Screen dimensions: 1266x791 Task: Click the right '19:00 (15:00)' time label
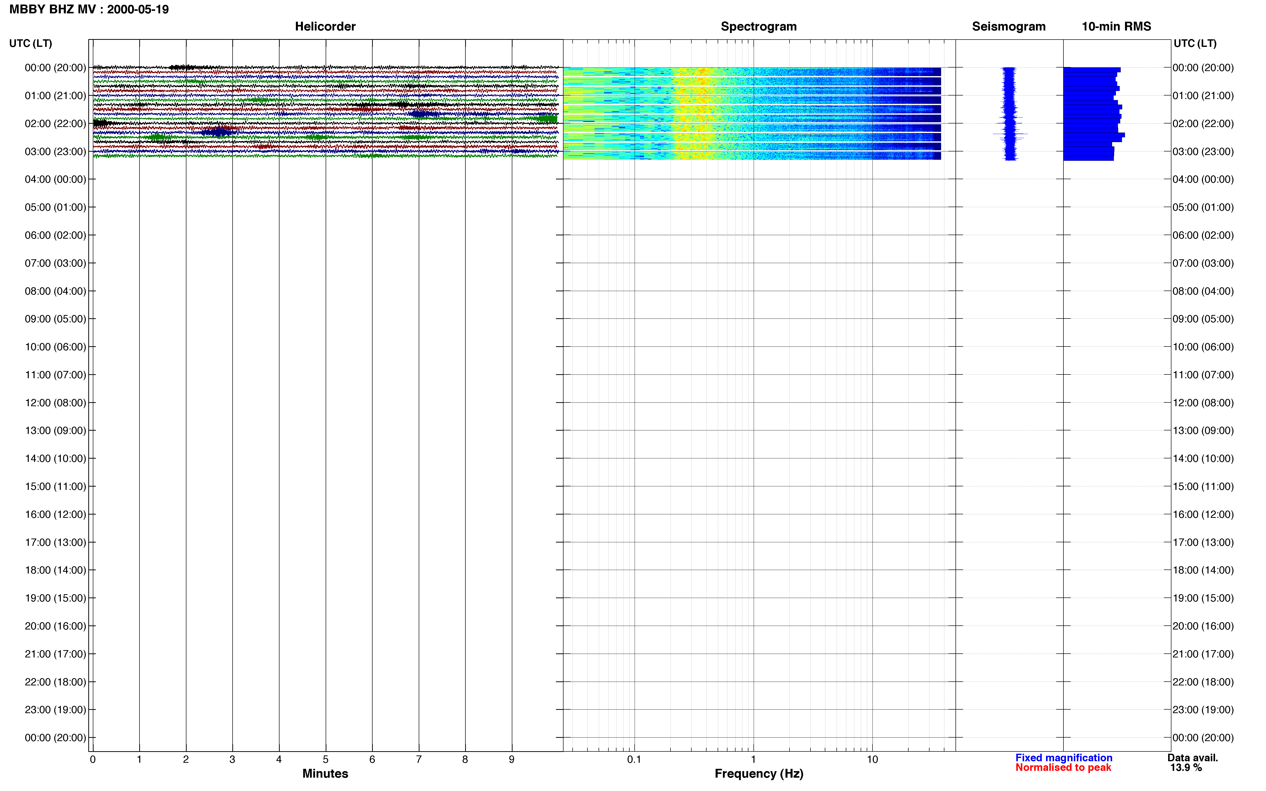1203,598
